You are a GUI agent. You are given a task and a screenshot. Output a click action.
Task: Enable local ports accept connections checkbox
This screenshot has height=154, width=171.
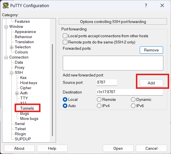[65, 36]
